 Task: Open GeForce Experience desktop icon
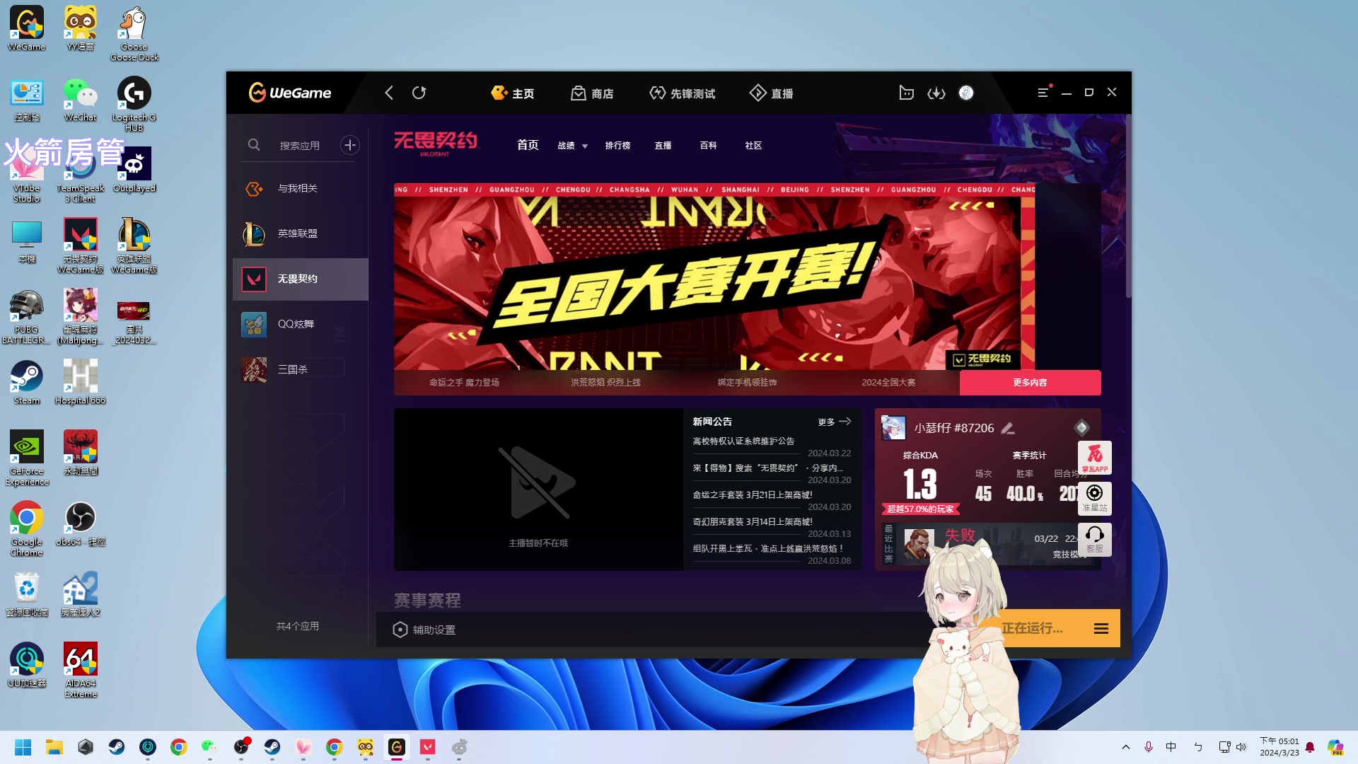pyautogui.click(x=27, y=458)
